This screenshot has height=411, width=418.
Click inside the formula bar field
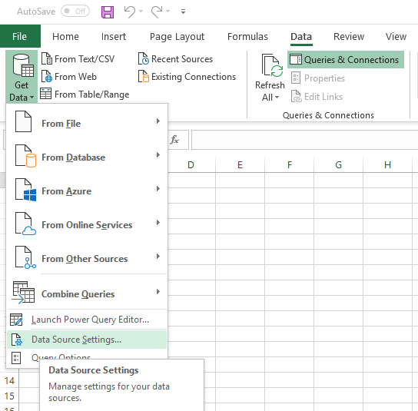tap(304, 140)
